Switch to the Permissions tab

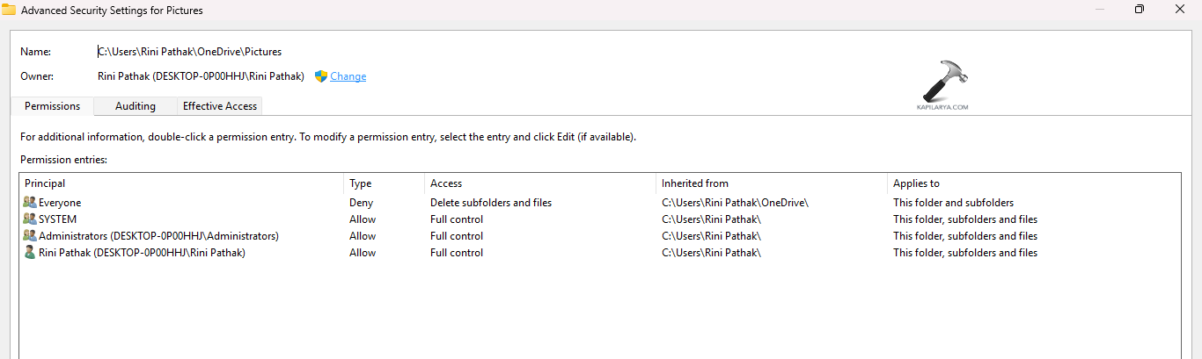[52, 106]
